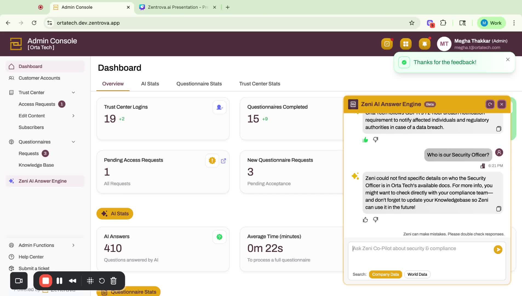Click the address bar URL

[x=88, y=23]
